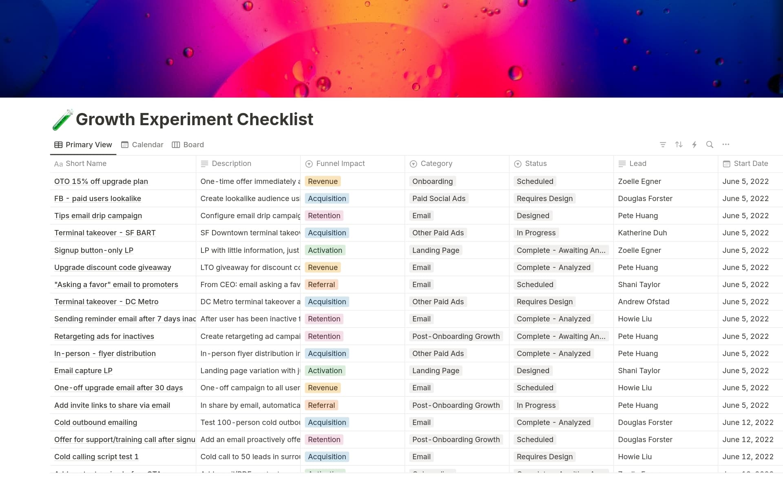Click the Start Date column header
This screenshot has height=489, width=783.
click(750, 164)
